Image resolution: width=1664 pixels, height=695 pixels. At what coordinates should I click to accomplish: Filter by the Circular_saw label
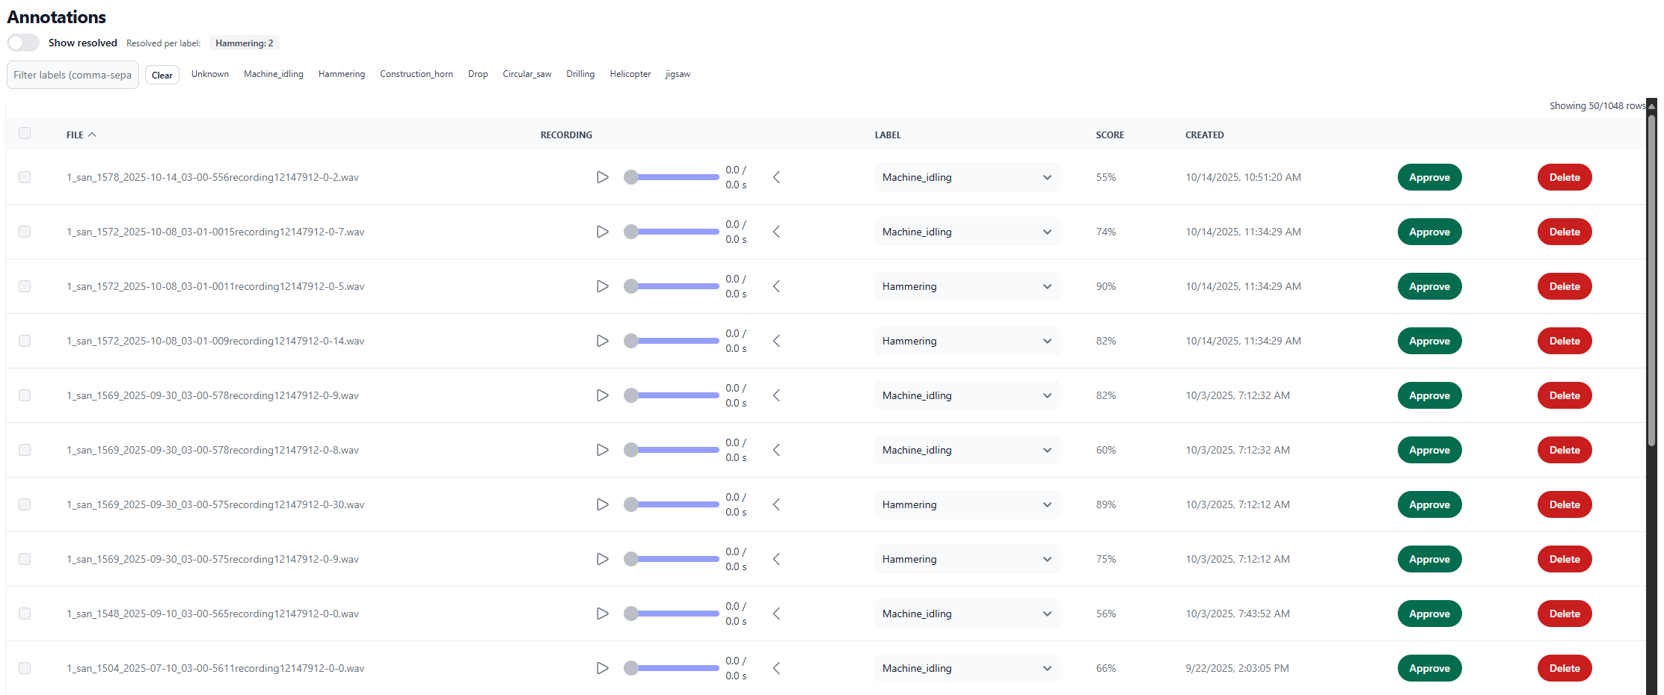pos(526,74)
